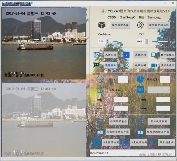The height and width of the screenshot is (161, 177).
Task: Click the blue play icon beside 选择视频
Action: tap(126, 55)
